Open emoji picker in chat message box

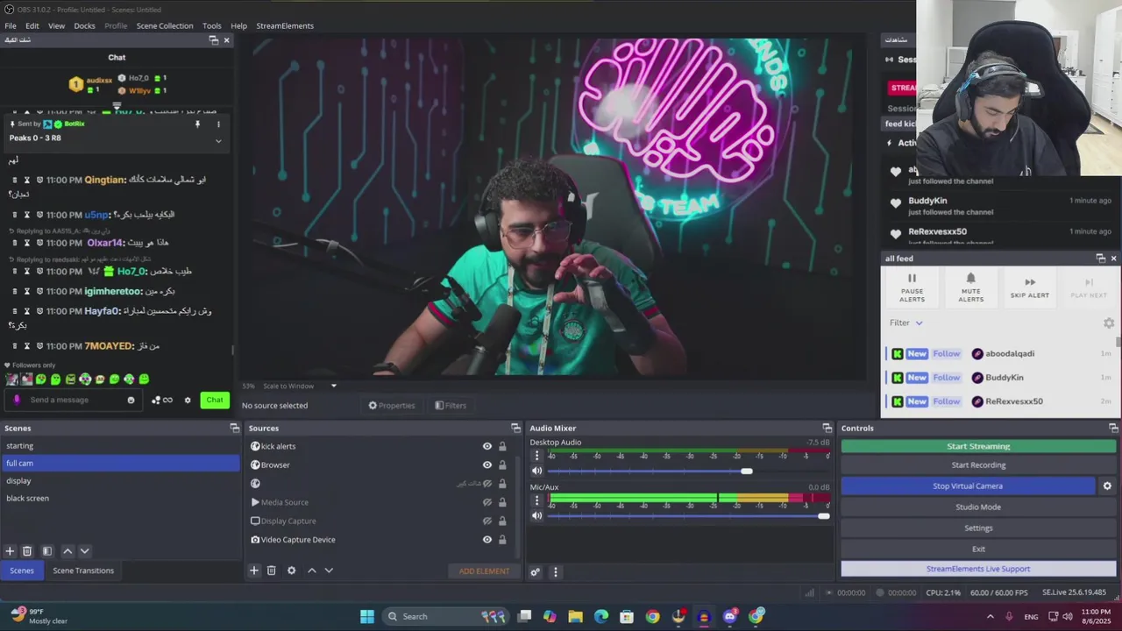pyautogui.click(x=131, y=401)
